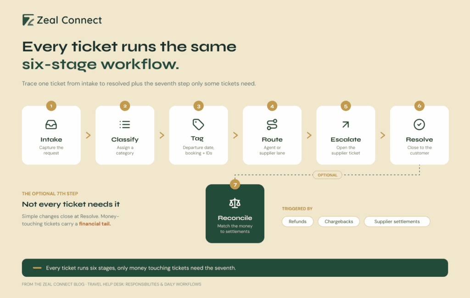
Task: Click 'Assign a category' description
Action: [x=125, y=150]
